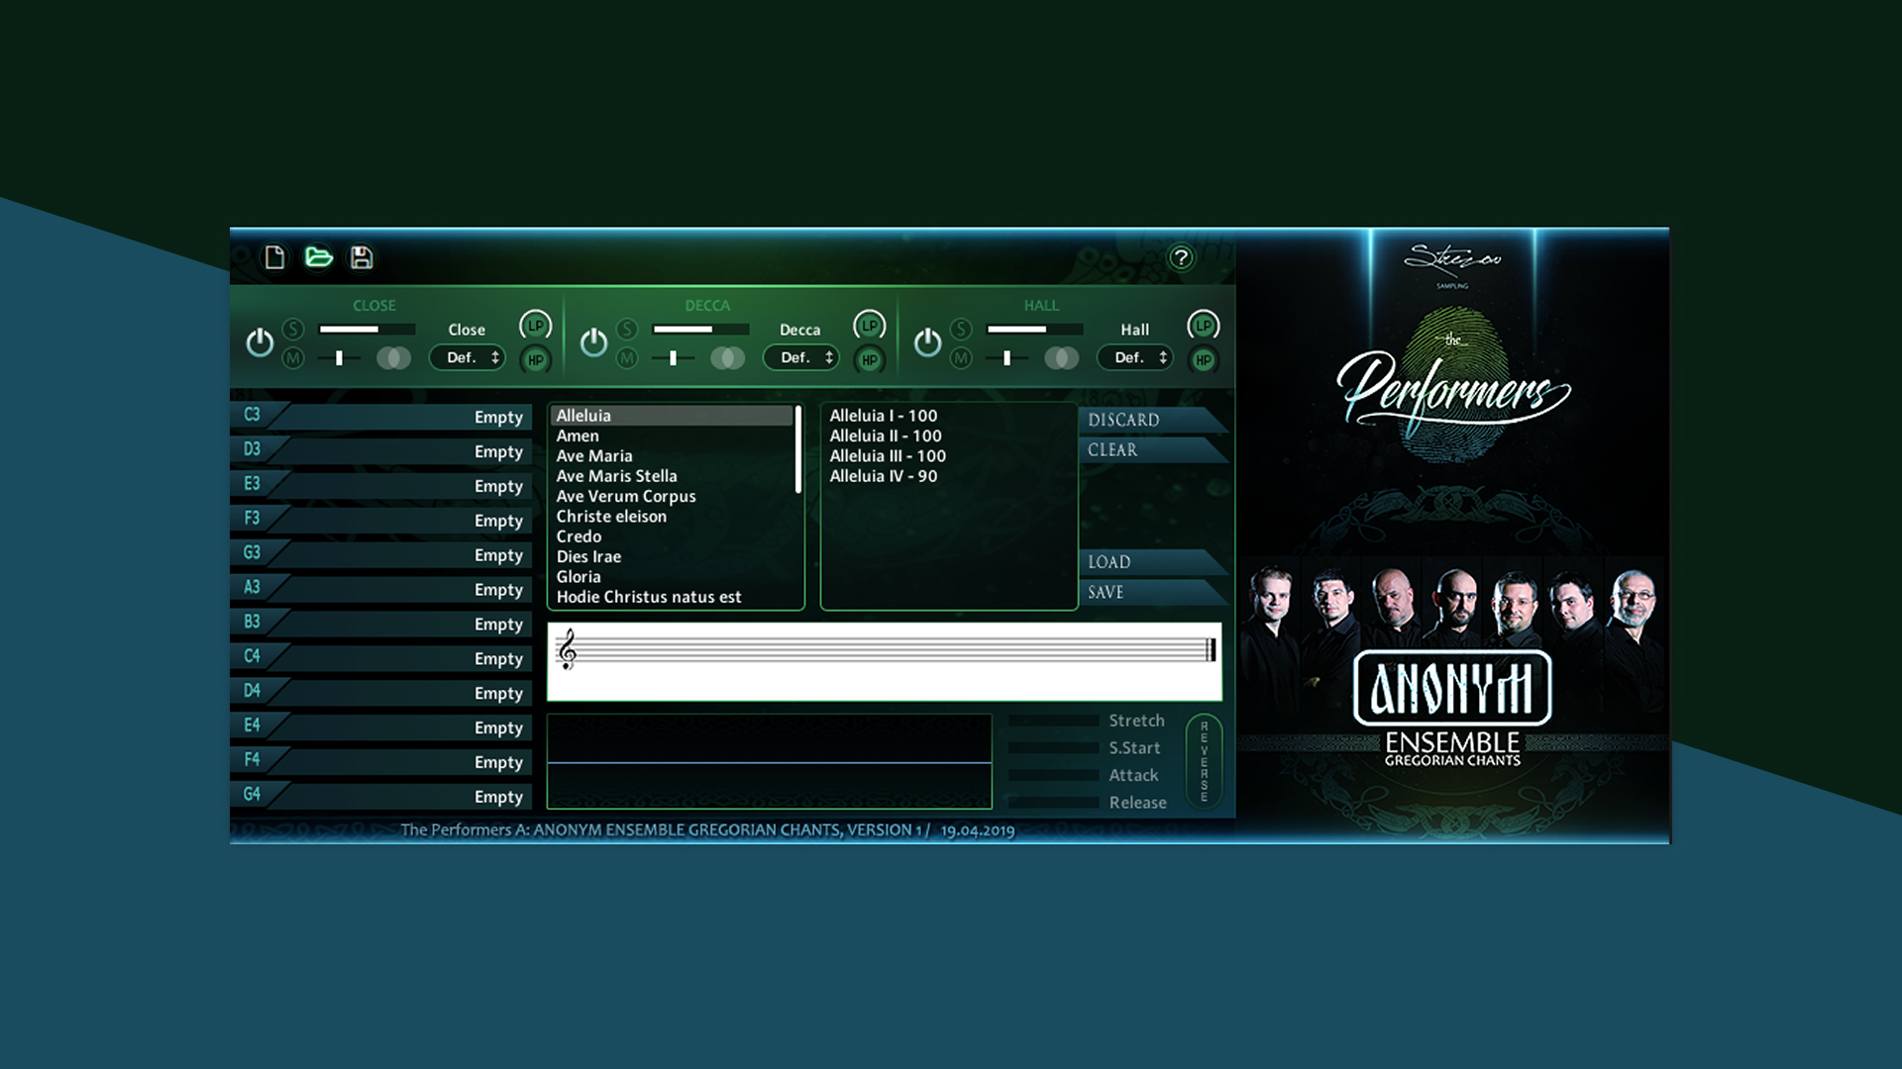Screen dimensions: 1902x1069
Task: Create a new preset file
Action: coord(275,255)
